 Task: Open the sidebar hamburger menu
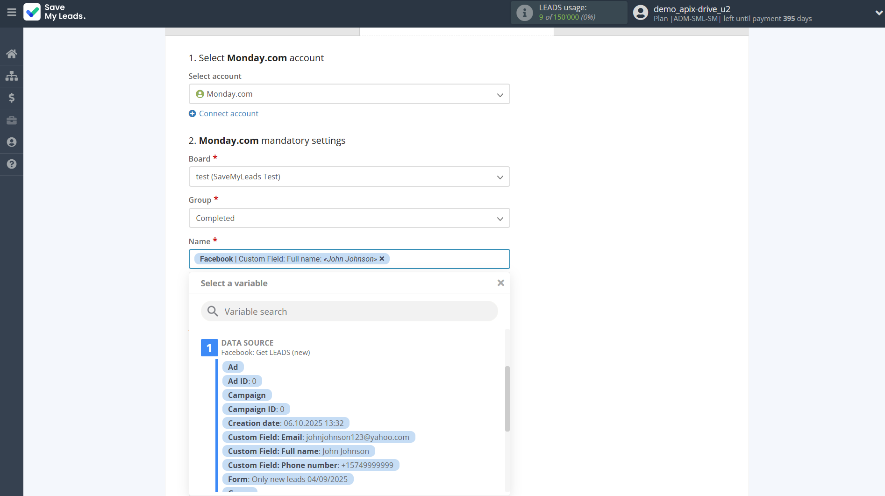(x=12, y=13)
